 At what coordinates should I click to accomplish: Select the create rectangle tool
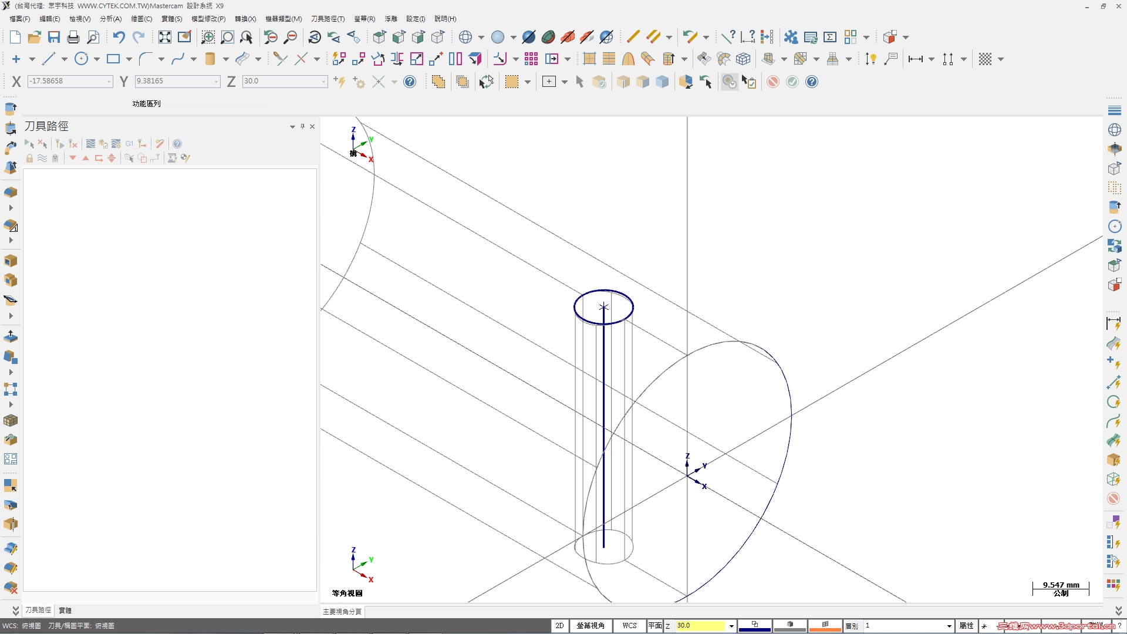pyautogui.click(x=113, y=59)
